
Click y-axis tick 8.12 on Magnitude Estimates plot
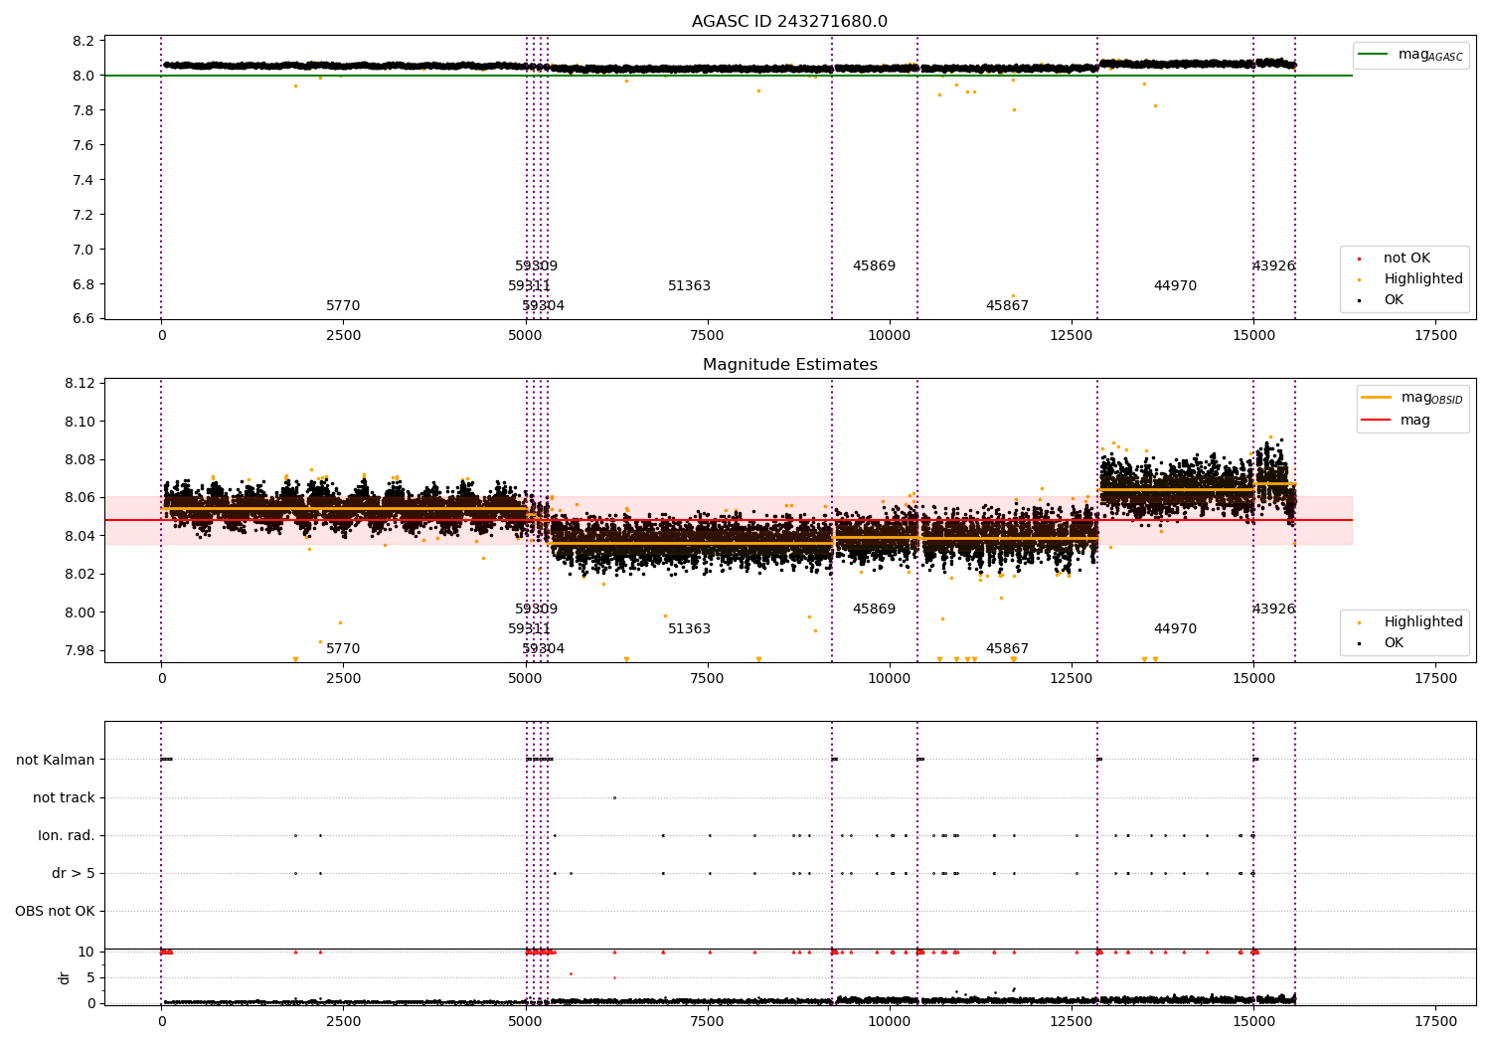(x=81, y=384)
